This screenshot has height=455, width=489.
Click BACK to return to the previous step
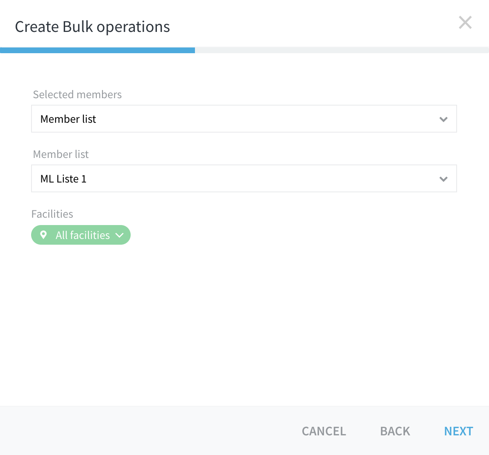(394, 431)
